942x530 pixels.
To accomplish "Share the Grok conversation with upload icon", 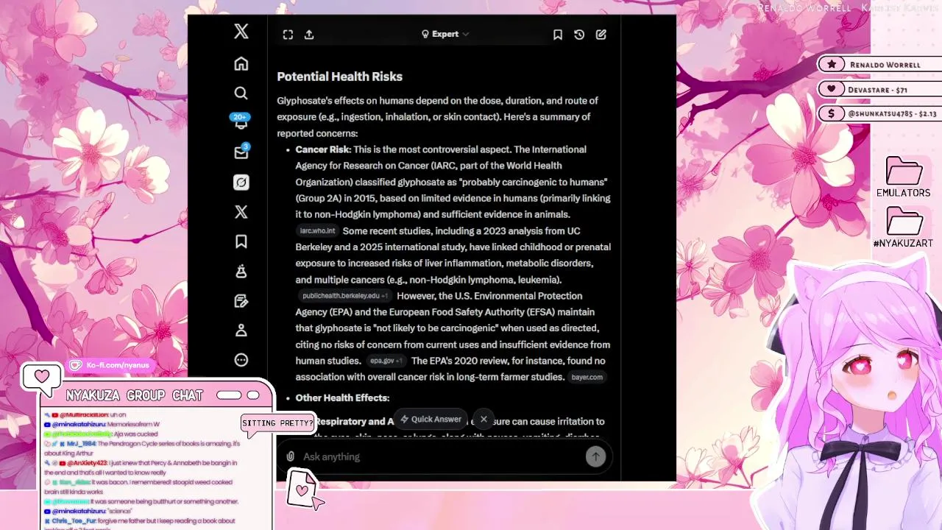I will (309, 35).
